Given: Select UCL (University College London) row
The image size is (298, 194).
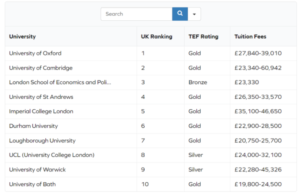Looking at the screenshot, I should point(52,155).
